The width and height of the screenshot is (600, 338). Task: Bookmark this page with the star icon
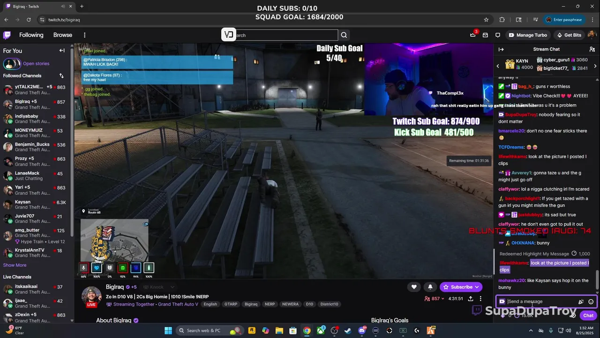tap(486, 20)
